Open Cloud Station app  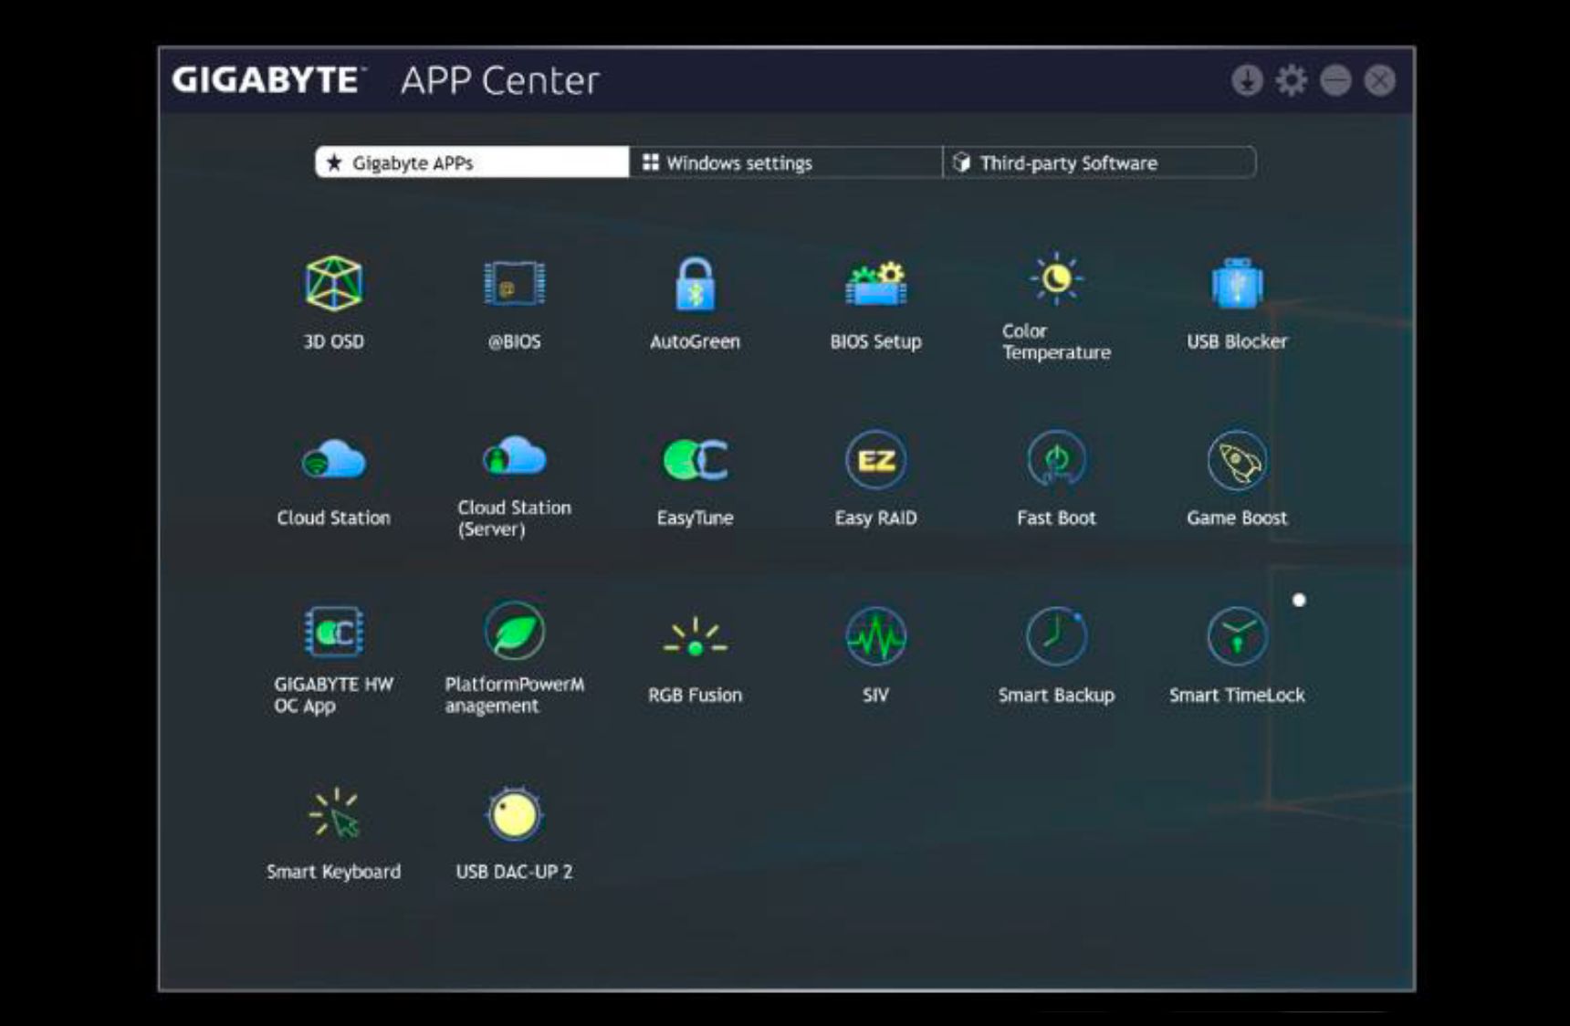tap(333, 459)
